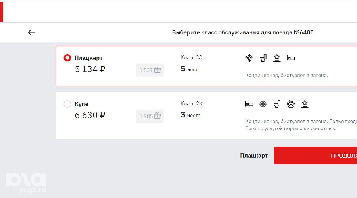Select the Плацкарт radio button
357x198 pixels.
[x=67, y=58]
